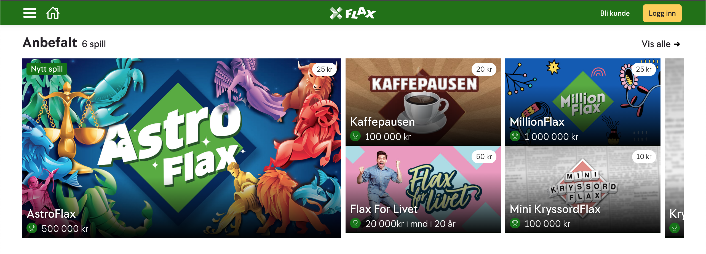Click the arrow next to Vis alle
706x254 pixels.
677,44
